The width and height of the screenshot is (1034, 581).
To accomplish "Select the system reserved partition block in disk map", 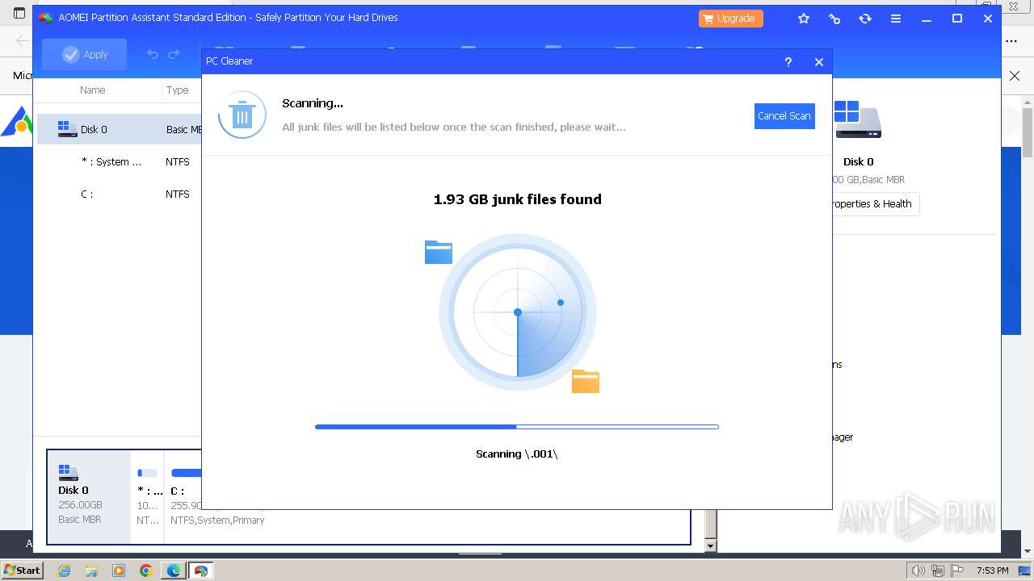I will pyautogui.click(x=148, y=496).
